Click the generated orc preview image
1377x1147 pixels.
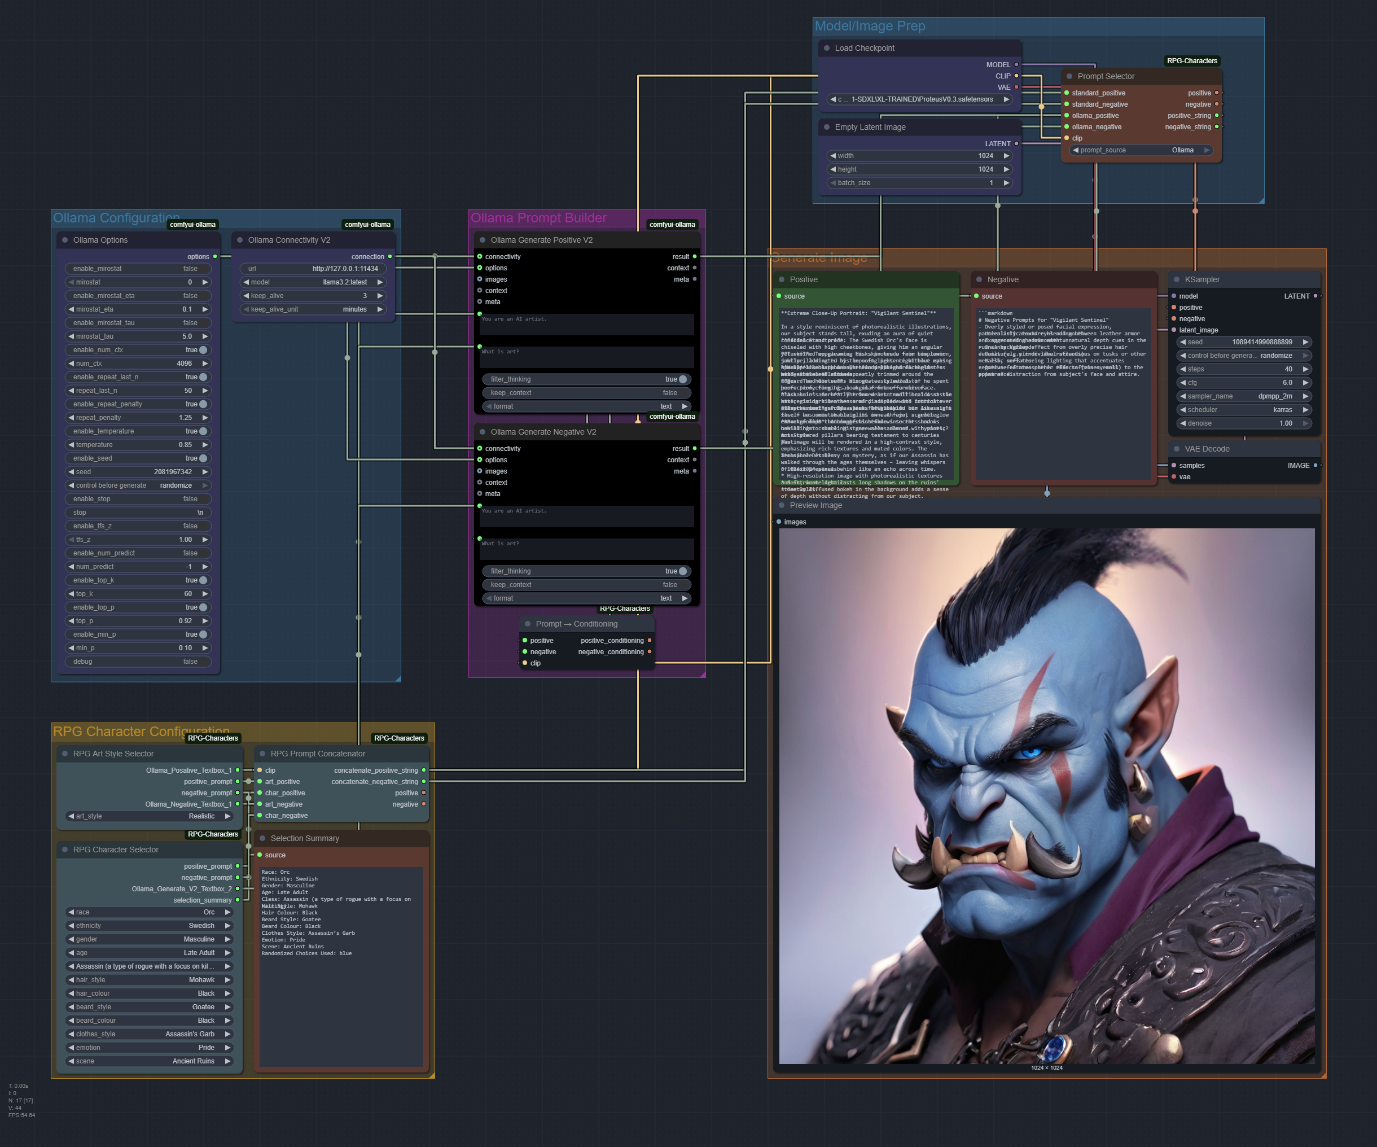1046,796
